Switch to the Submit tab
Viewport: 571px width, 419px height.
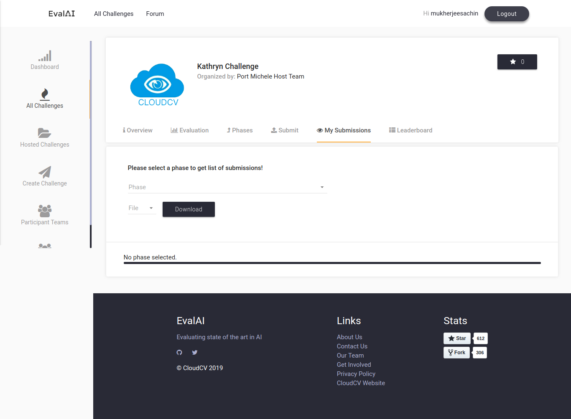click(x=285, y=130)
